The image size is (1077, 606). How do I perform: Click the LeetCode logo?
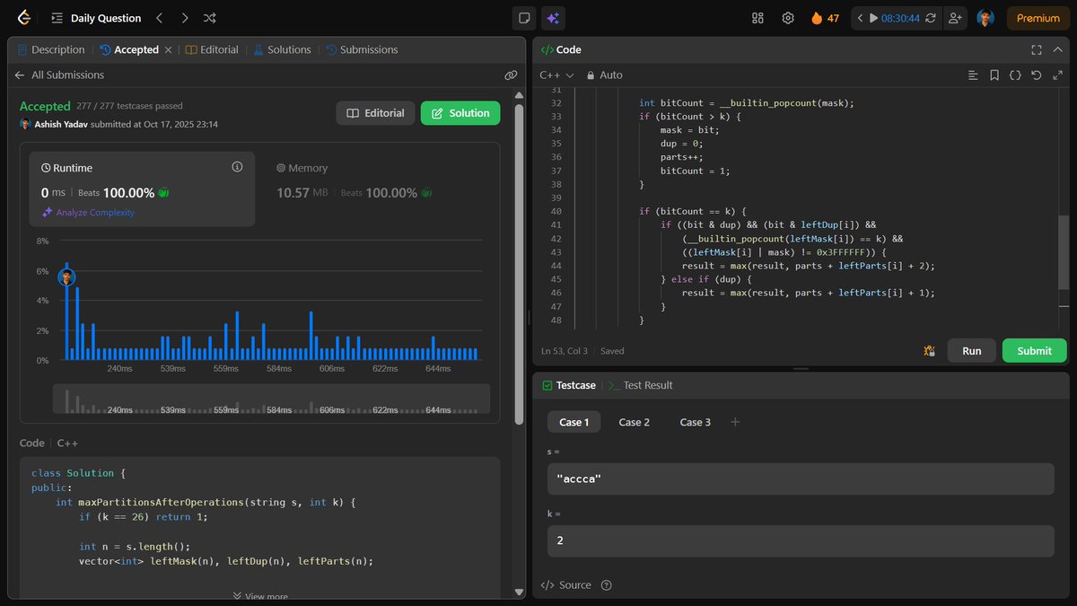pyautogui.click(x=24, y=18)
